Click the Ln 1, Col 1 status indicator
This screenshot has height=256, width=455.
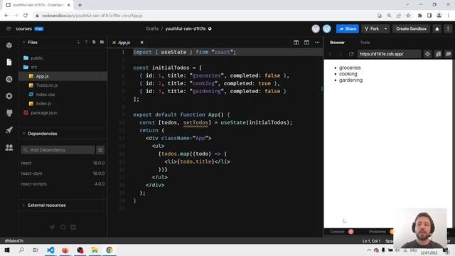click(x=371, y=241)
